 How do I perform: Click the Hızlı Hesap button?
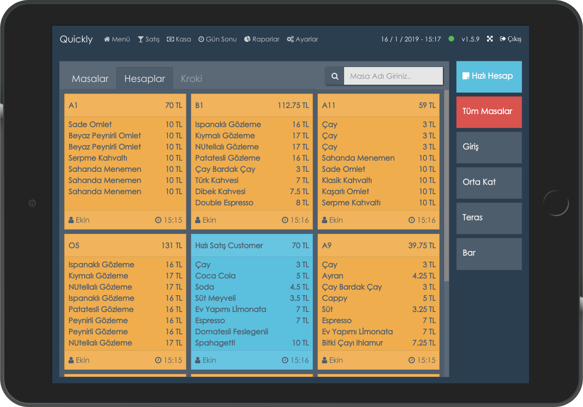[489, 76]
